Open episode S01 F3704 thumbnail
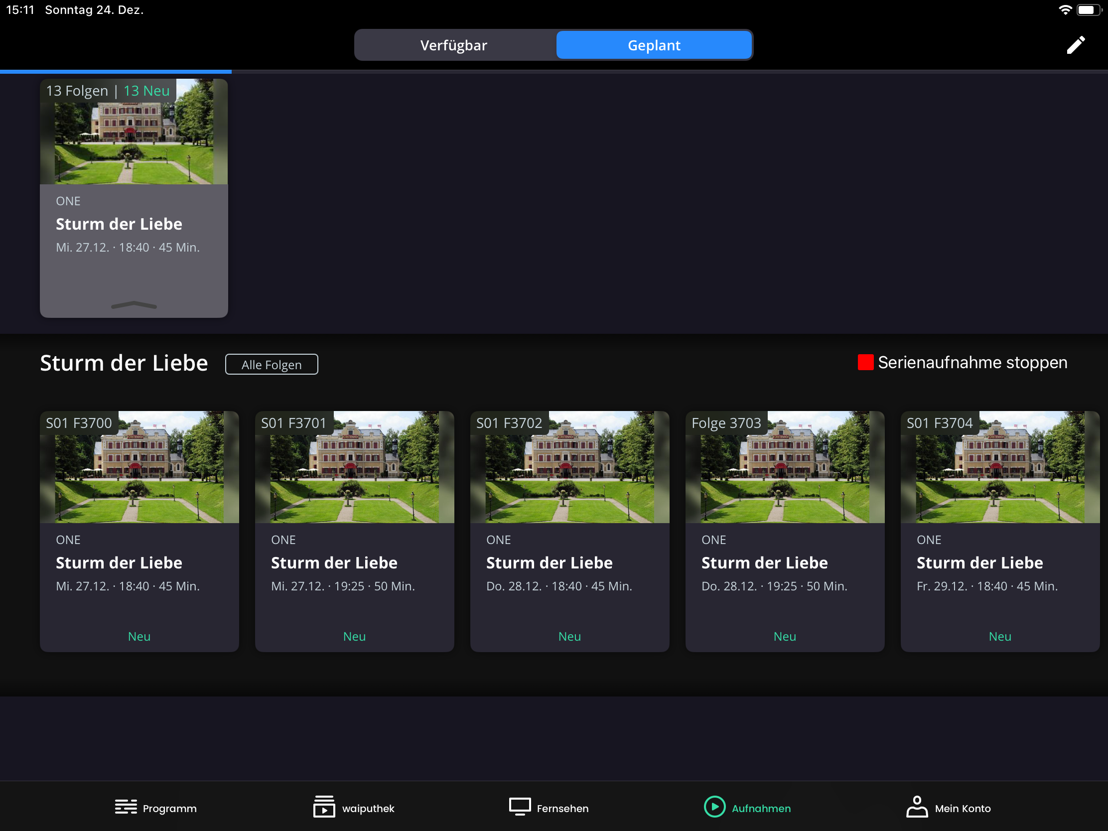The image size is (1108, 831). [1000, 467]
